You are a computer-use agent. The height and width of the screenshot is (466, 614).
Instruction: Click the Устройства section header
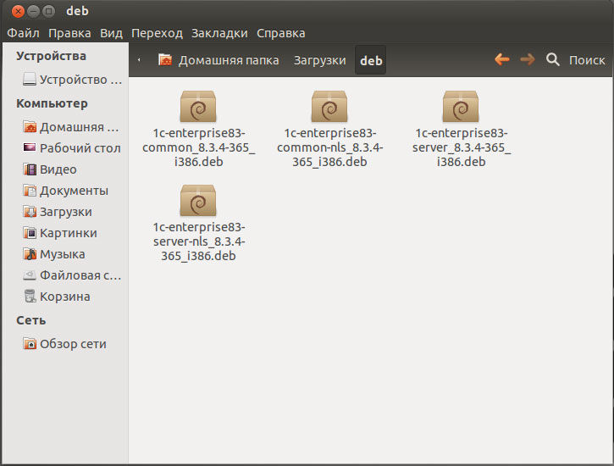(51, 56)
